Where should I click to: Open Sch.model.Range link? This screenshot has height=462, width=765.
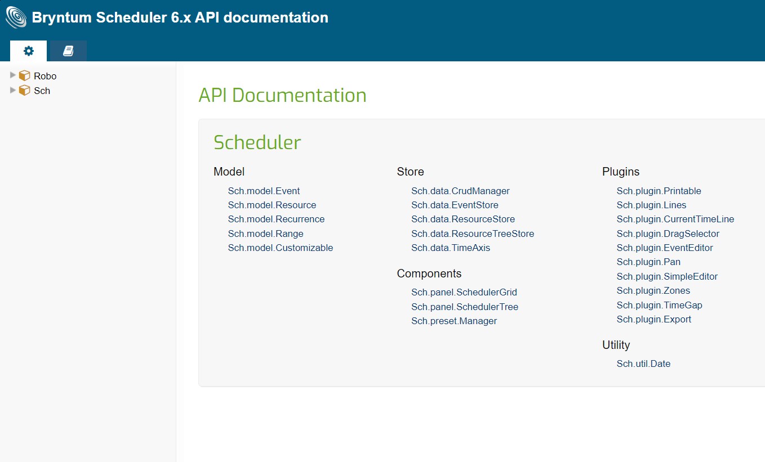(265, 234)
